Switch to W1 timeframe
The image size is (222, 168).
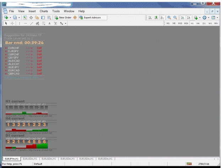pyautogui.click(x=210, y=23)
